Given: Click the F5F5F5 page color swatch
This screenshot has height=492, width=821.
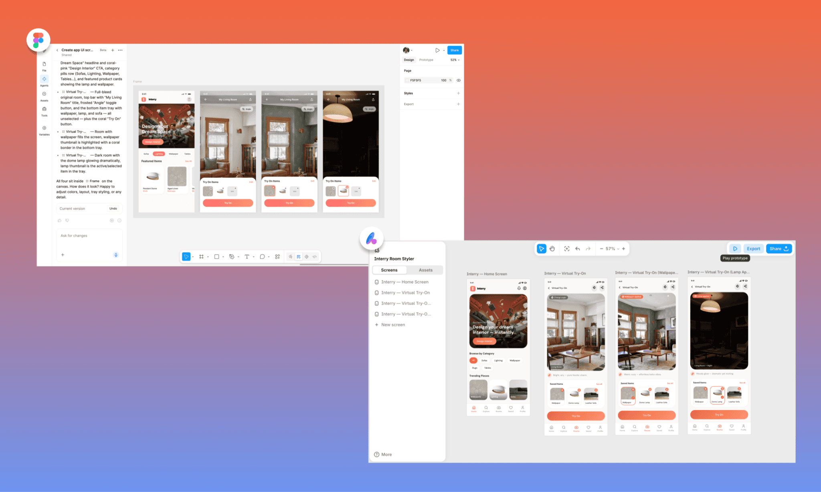Looking at the screenshot, I should 407,80.
